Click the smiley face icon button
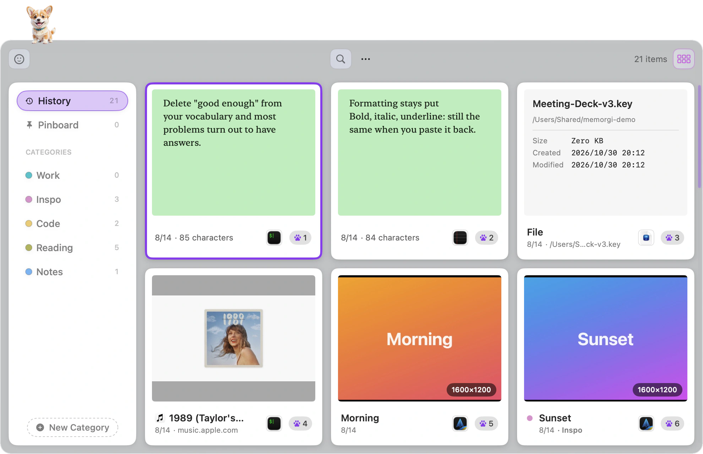The image size is (703, 454). click(x=19, y=59)
